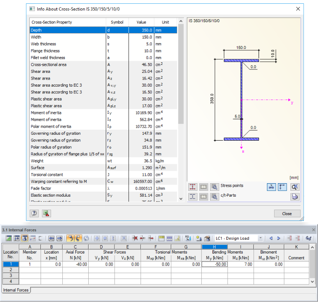
Task: Edit Location x cell 0.0
Action: [x=51, y=264]
